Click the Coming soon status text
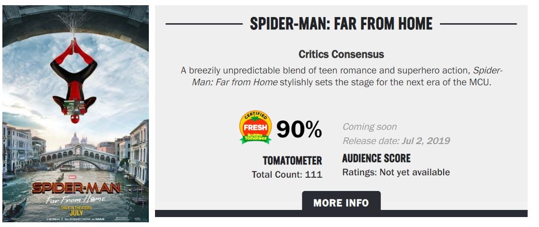This screenshot has height=227, width=539. pyautogui.click(x=369, y=127)
